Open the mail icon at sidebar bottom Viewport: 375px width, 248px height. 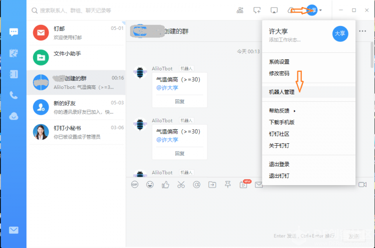14,230
